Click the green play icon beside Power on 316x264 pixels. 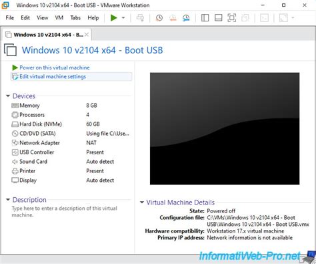15,68
